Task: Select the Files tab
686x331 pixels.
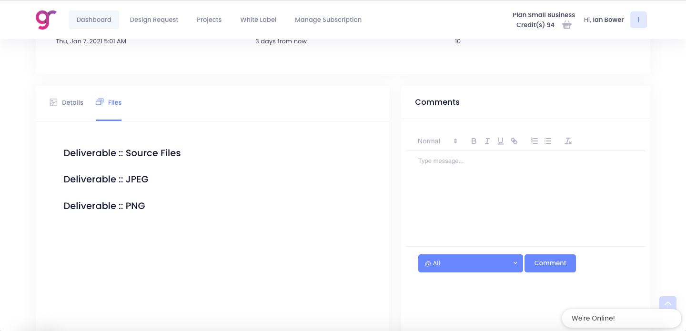Action: 109,102
